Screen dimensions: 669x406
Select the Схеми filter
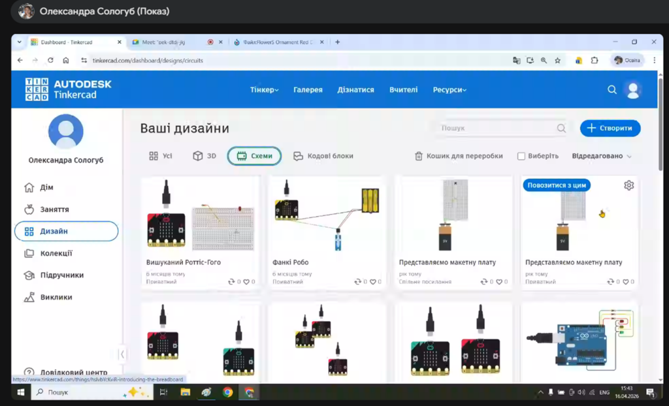tap(254, 156)
